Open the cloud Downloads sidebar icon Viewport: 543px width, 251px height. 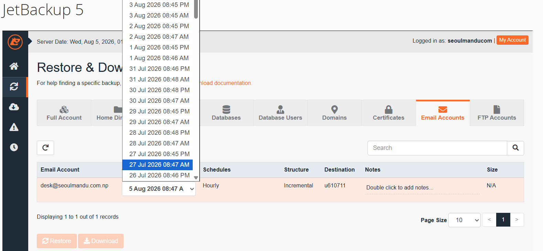[x=14, y=107]
